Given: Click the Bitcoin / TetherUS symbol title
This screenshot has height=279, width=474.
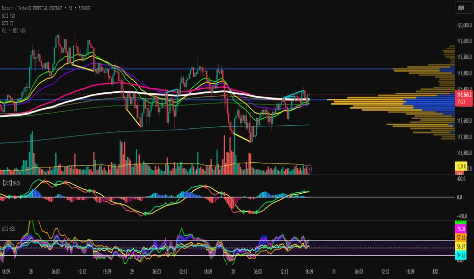Looking at the screenshot, I should pos(46,8).
